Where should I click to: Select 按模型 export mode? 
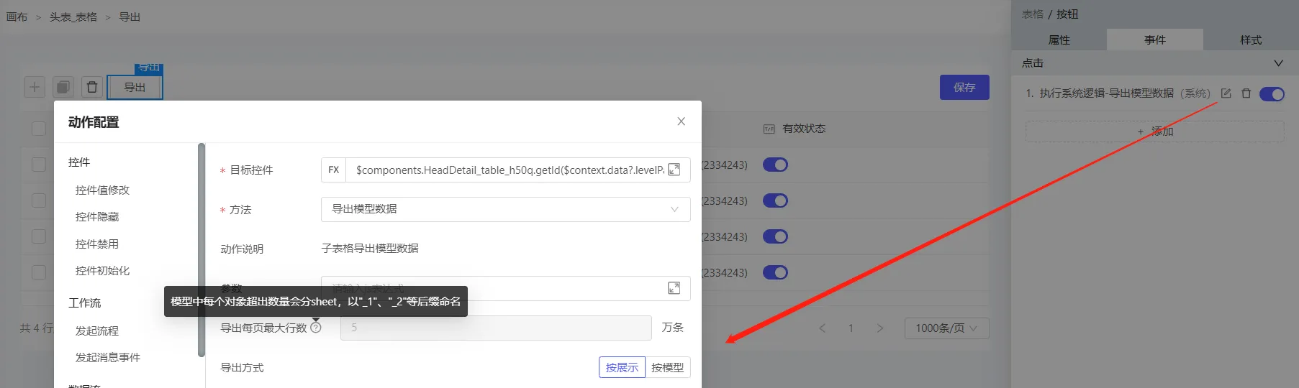[667, 367]
